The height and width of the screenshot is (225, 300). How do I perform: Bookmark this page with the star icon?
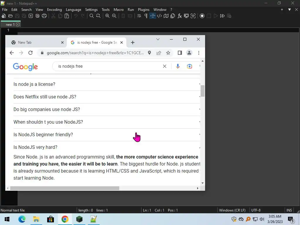[x=168, y=53]
